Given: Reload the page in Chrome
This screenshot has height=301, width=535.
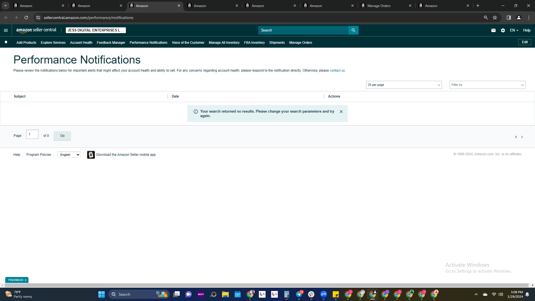Looking at the screenshot, I should point(26,18).
